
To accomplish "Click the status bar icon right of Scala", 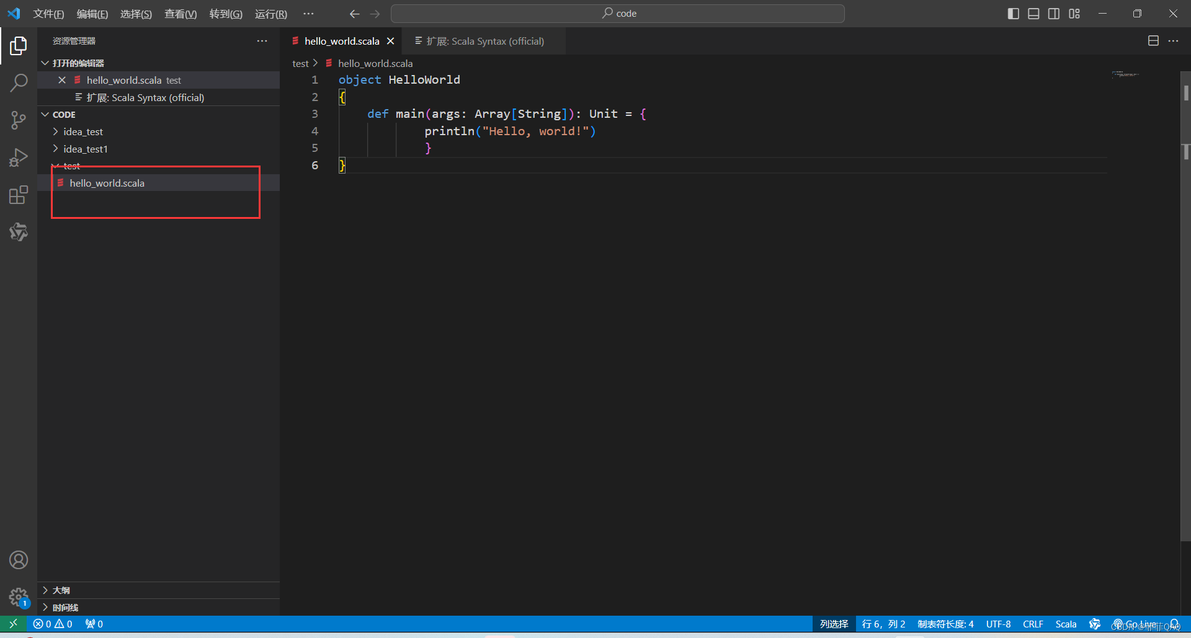I will 1095,624.
